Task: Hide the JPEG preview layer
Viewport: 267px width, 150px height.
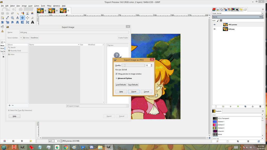Action: click(x=215, y=25)
